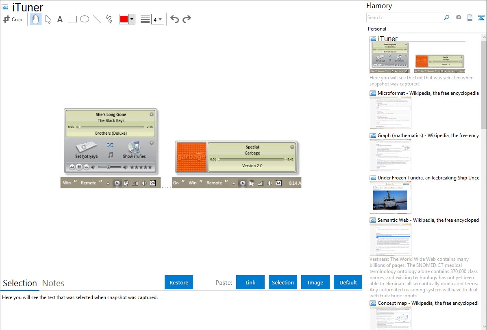
Task: Pick the straight line tool
Action: coord(97,19)
